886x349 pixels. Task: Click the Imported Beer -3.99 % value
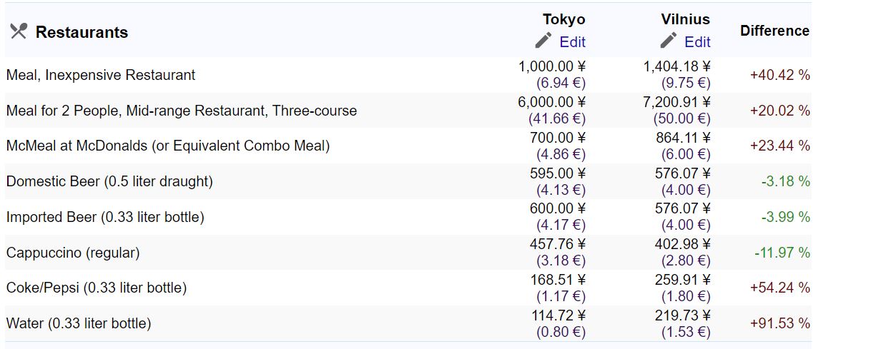click(x=786, y=217)
